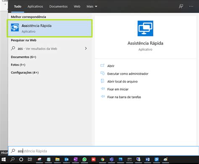Open Assistência Rápida taskbar icon

[x=157, y=159]
